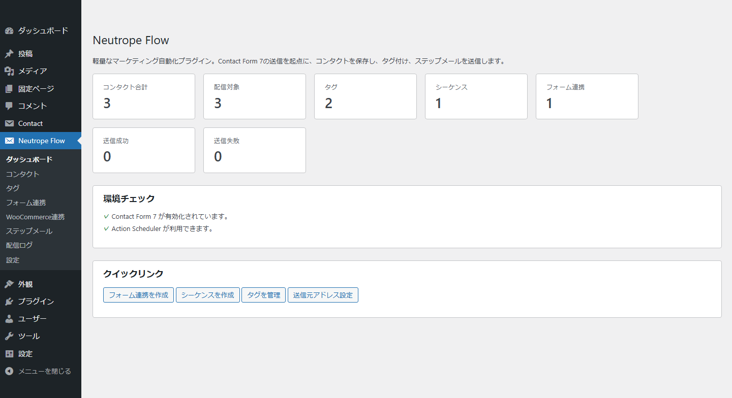The width and height of the screenshot is (732, 398).
Task: Open the top ダッシュボード menu
Action: [x=41, y=31]
